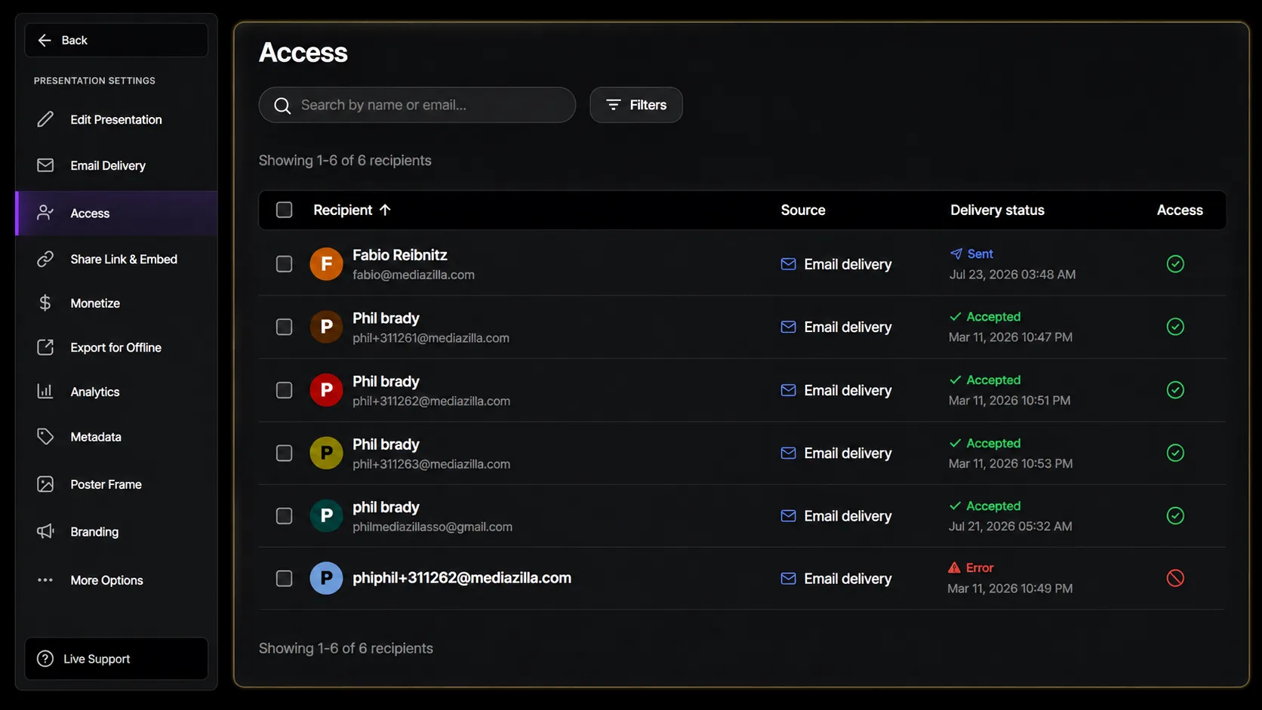Sort by the Recipient column arrow
The image size is (1262, 710).
[x=385, y=210]
